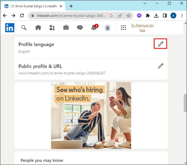Open the Chrome profile avatar 'A'
Screen dimensions: 187x165
coord(173,15)
